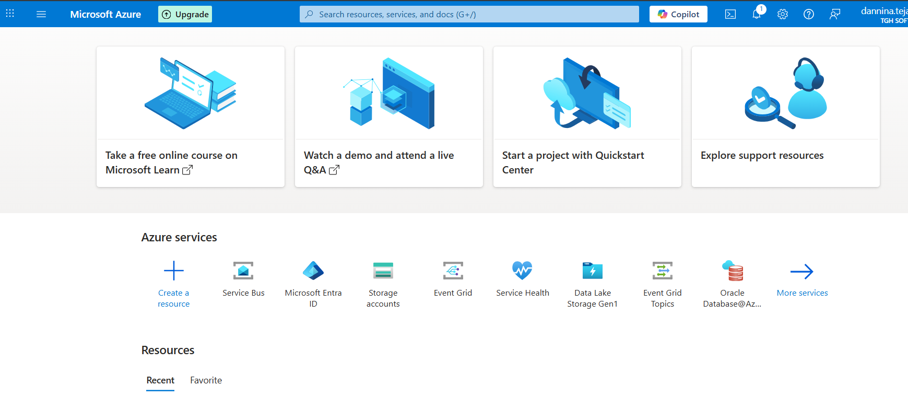Open Watch a demo live Q&A card
The width and height of the screenshot is (908, 397).
coord(389,116)
